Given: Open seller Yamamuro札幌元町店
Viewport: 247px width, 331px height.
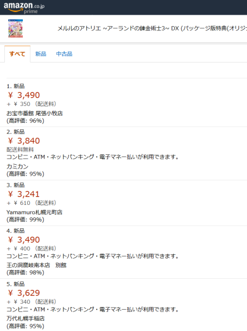Looking at the screenshot, I should (34, 212).
